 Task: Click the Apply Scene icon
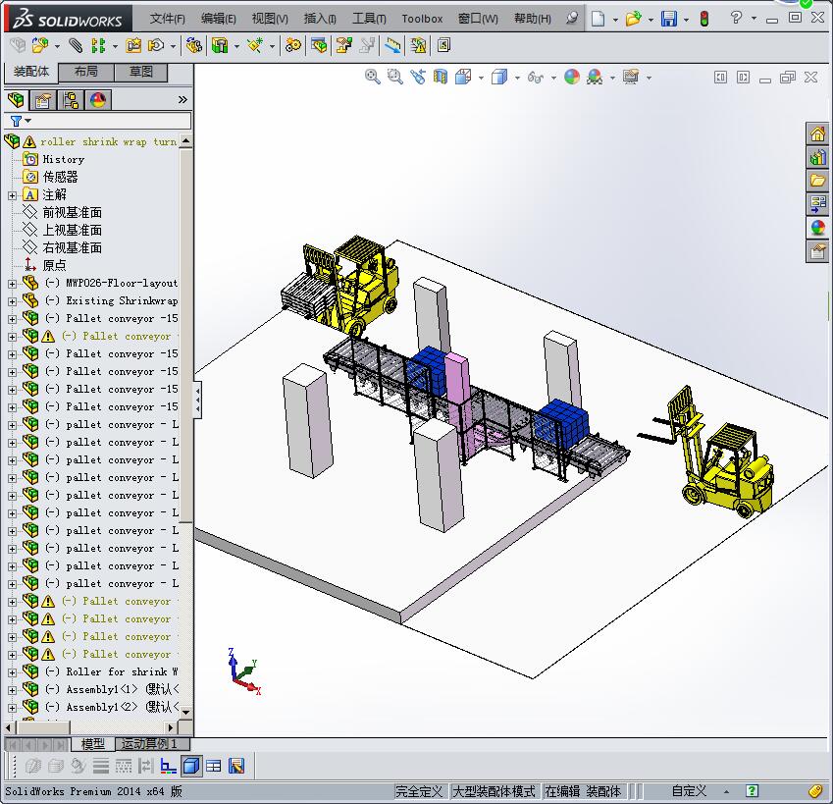(595, 77)
